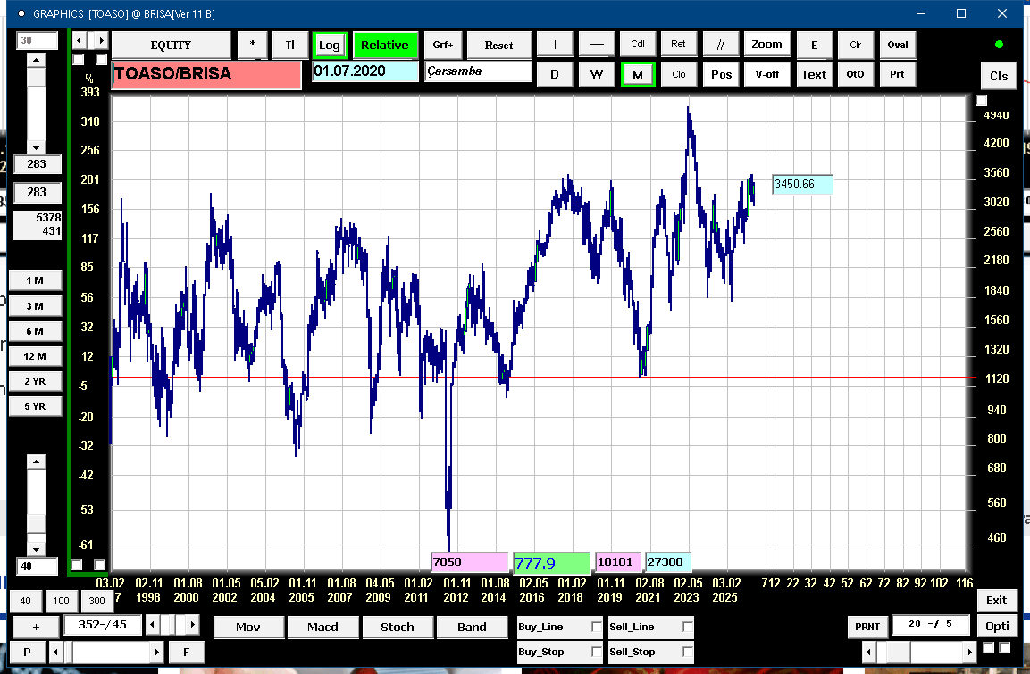Viewport: 1030px width, 674px height.
Task: Activate the parallel lines (//) tool
Action: [721, 45]
